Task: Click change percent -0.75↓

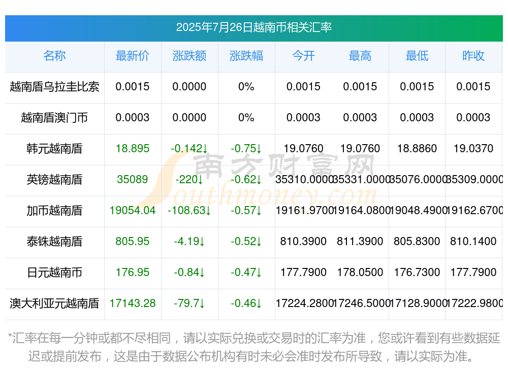Action: 246,149
